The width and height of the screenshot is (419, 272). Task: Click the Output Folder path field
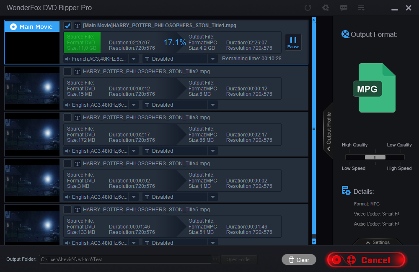click(125, 259)
